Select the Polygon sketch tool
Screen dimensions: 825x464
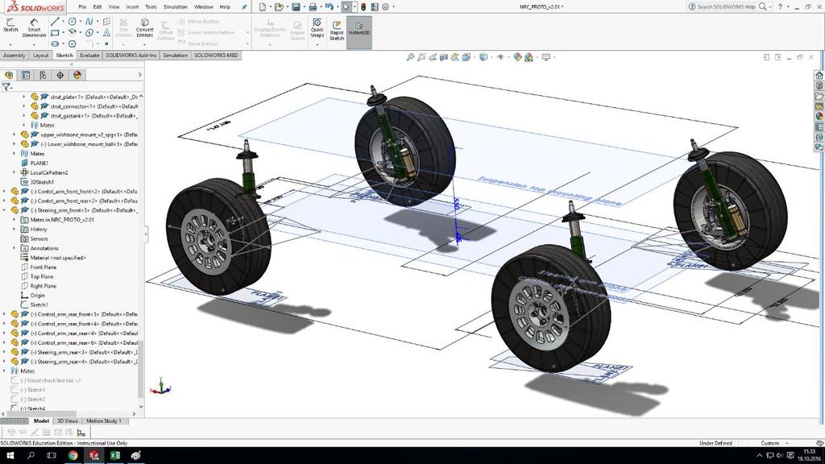click(72, 43)
